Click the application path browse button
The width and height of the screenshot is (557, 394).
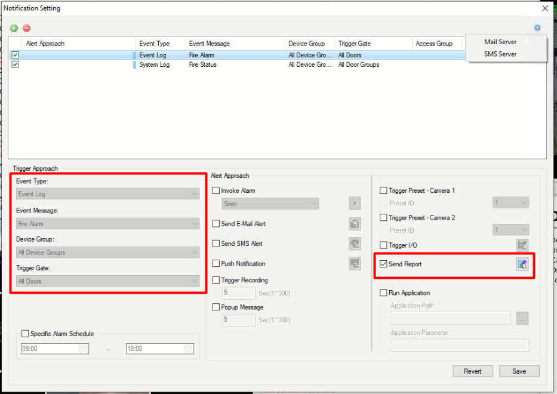coord(522,318)
